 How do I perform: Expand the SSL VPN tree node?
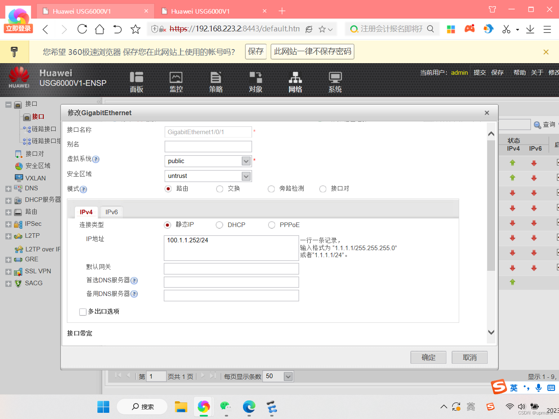(8, 272)
